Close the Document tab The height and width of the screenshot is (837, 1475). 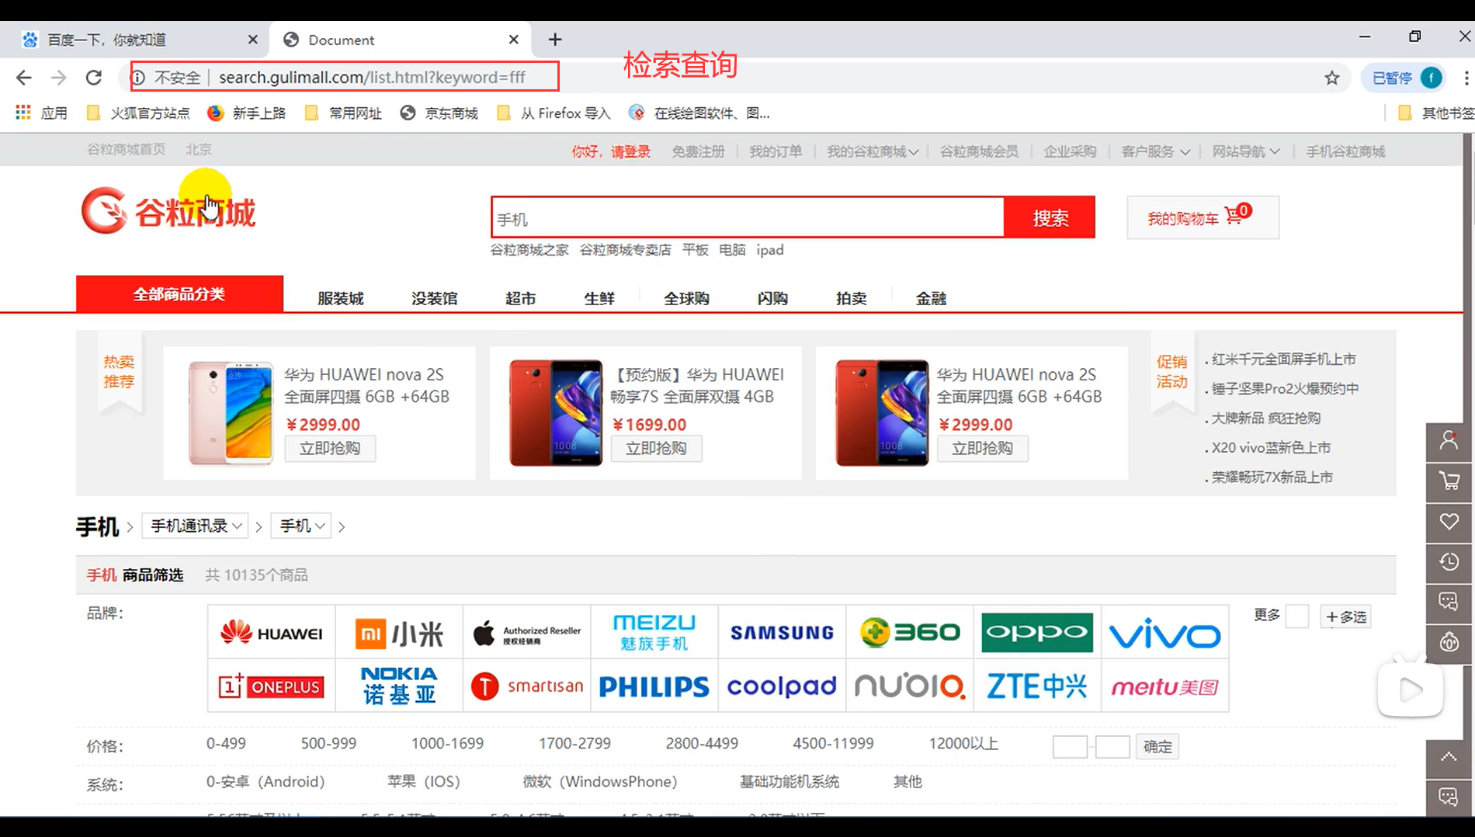(x=514, y=40)
